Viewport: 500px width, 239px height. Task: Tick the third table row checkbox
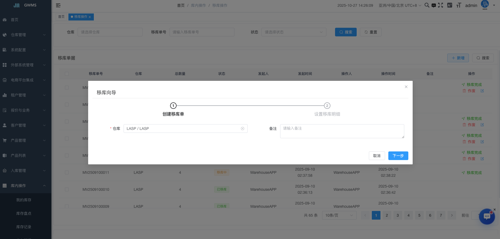67,122
